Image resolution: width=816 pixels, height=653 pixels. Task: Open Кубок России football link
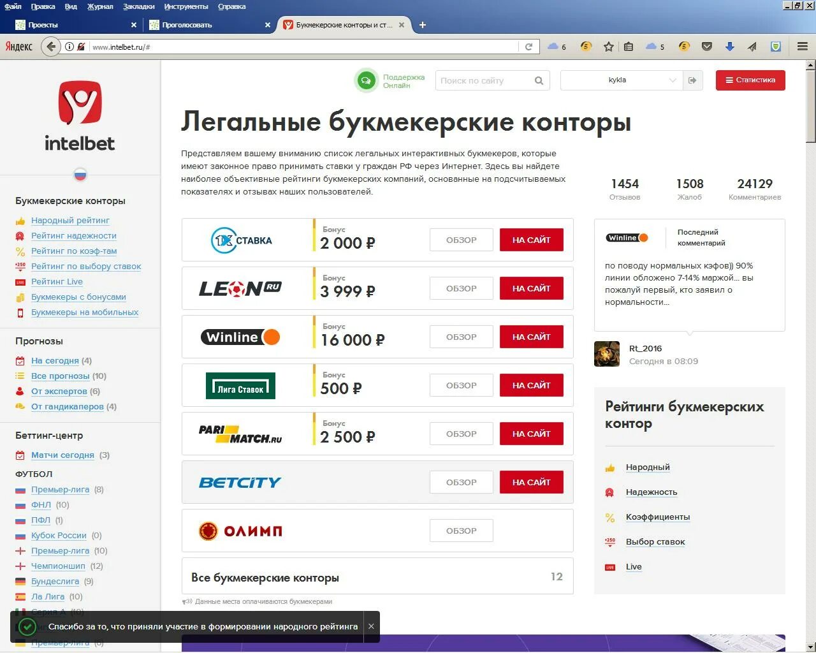click(x=59, y=535)
